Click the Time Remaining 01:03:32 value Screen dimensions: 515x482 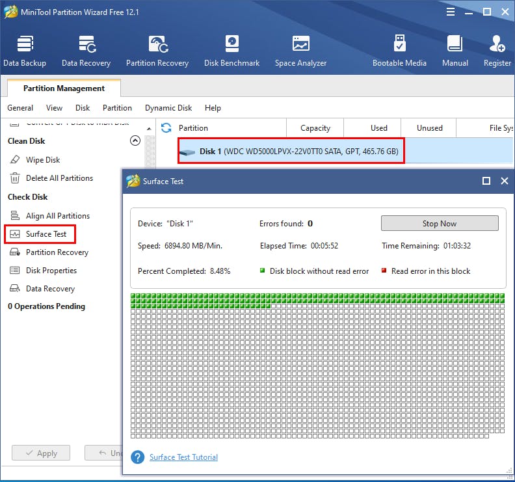pos(457,246)
